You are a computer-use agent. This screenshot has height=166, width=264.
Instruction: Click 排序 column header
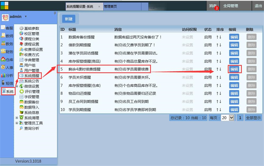point(220,29)
